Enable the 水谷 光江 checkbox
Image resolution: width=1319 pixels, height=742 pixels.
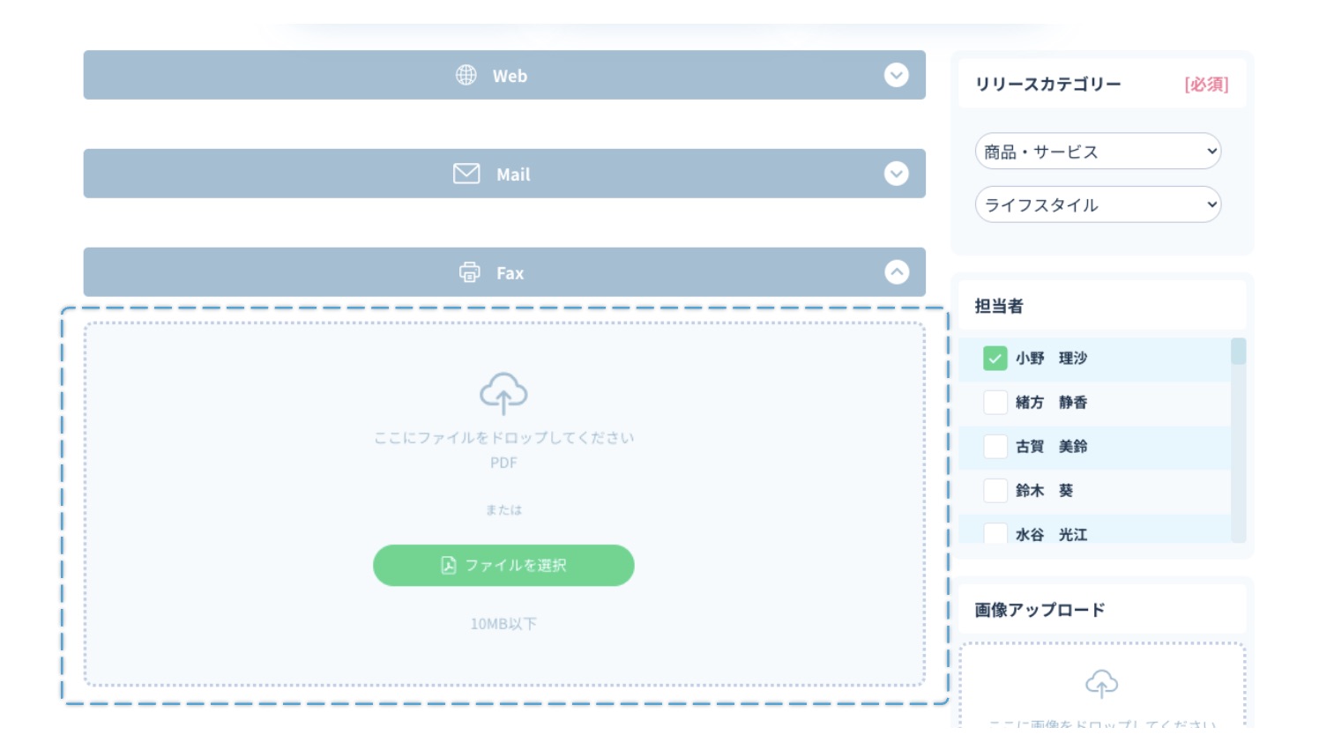(995, 533)
